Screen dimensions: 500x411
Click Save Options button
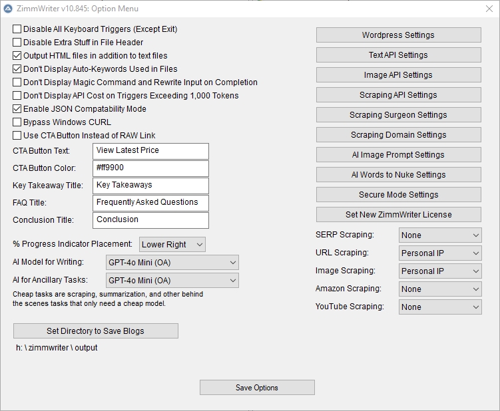click(257, 388)
